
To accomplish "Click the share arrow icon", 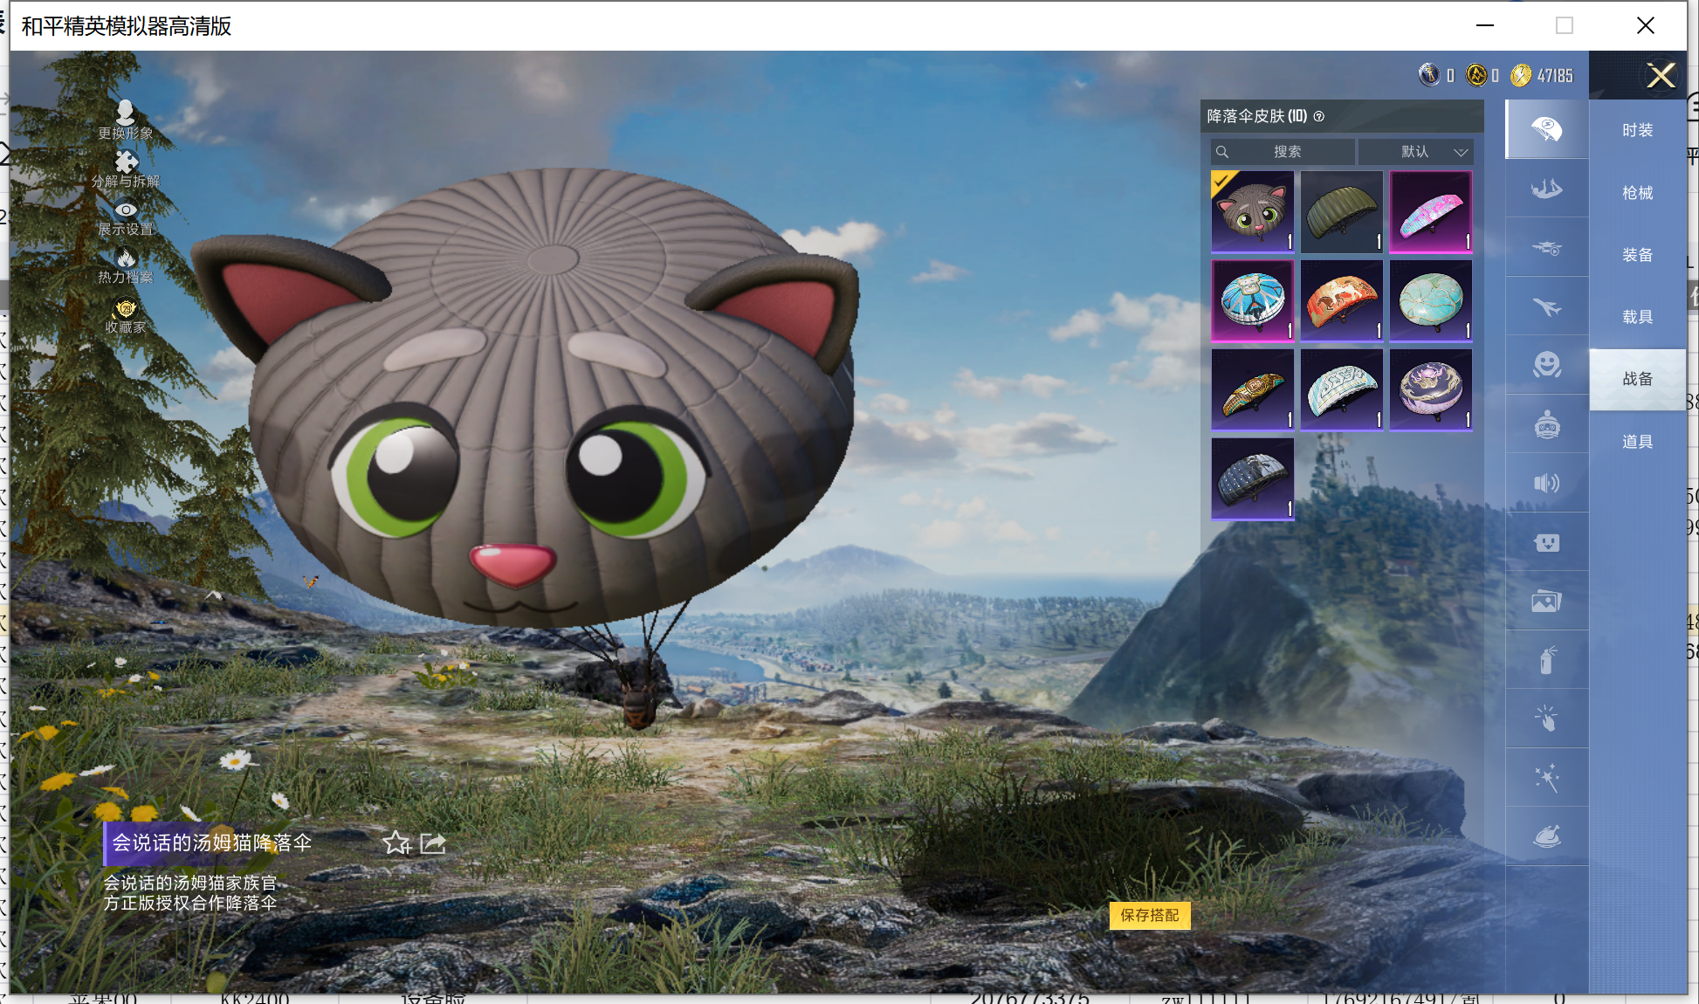I will point(433,842).
